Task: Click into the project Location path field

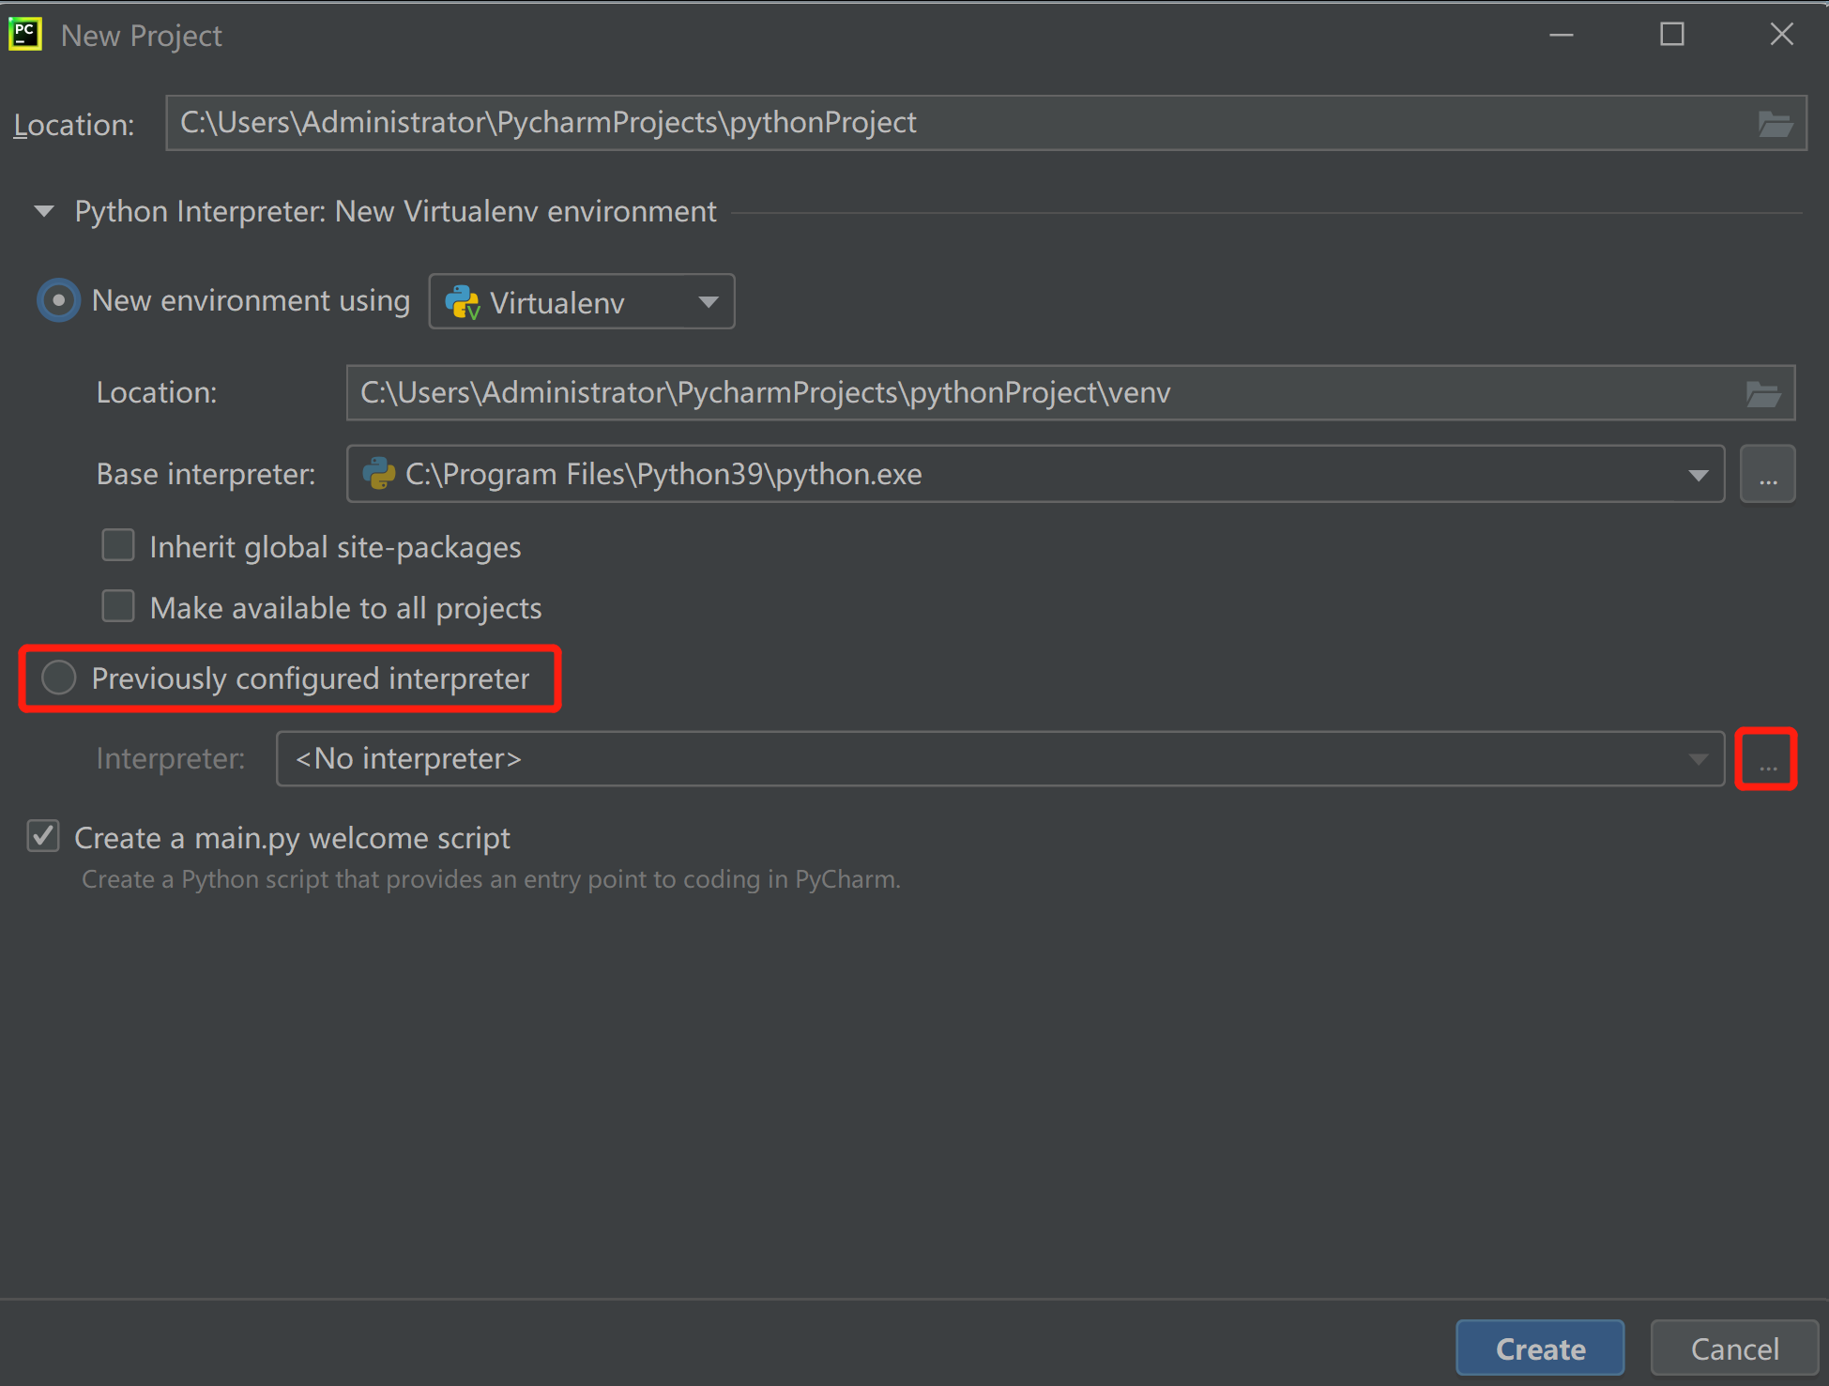Action: (938, 123)
